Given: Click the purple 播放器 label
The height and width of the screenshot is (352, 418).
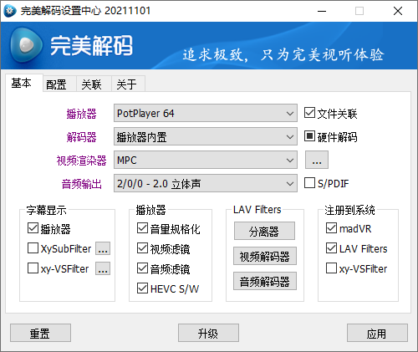Looking at the screenshot, I should coord(81,114).
